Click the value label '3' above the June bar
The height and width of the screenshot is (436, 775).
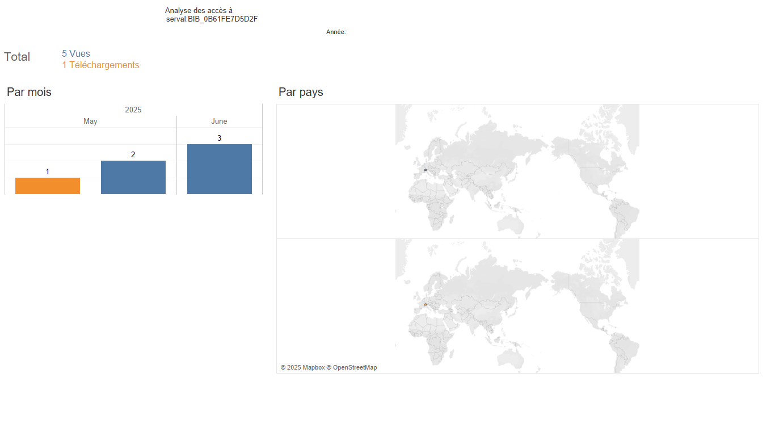pos(220,138)
